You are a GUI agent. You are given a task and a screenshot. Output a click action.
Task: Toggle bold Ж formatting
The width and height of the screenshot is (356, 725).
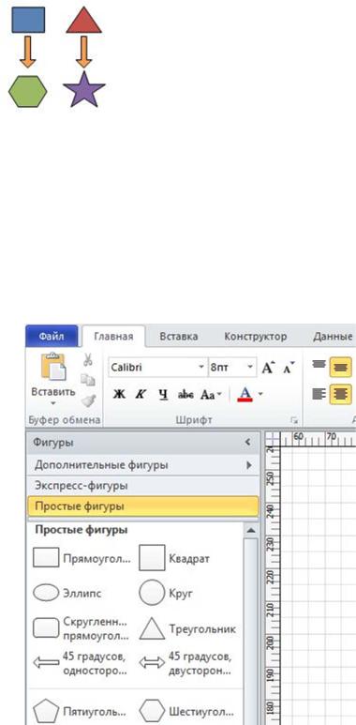[119, 395]
